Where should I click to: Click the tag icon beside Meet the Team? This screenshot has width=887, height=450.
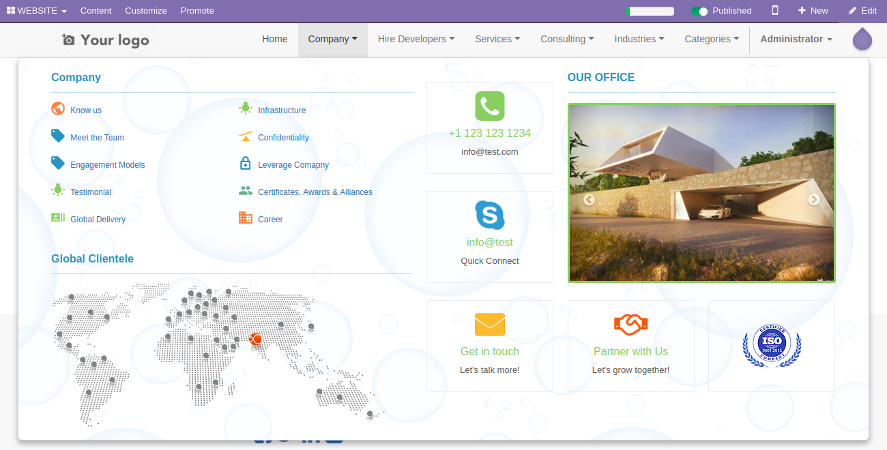58,136
